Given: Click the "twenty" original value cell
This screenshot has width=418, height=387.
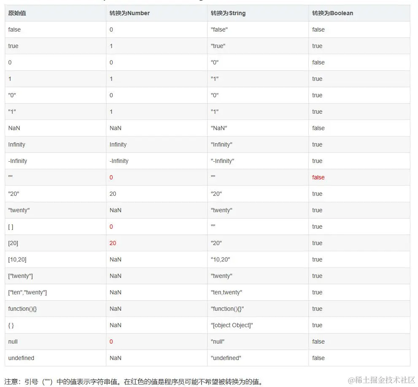Looking at the screenshot, I should click(x=19, y=210).
